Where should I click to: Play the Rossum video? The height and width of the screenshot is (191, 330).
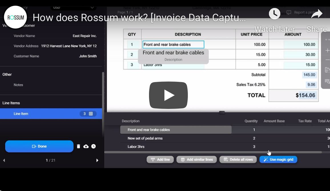point(168,95)
